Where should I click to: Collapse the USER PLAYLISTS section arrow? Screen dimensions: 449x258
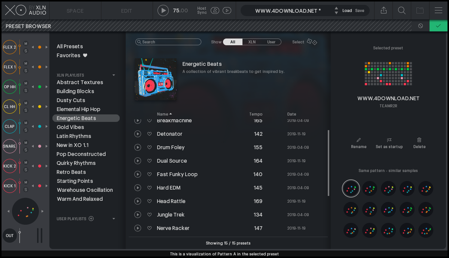point(114,219)
